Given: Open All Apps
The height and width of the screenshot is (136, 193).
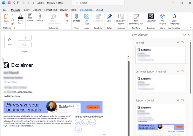Looking at the screenshot, I should (x=87, y=19).
